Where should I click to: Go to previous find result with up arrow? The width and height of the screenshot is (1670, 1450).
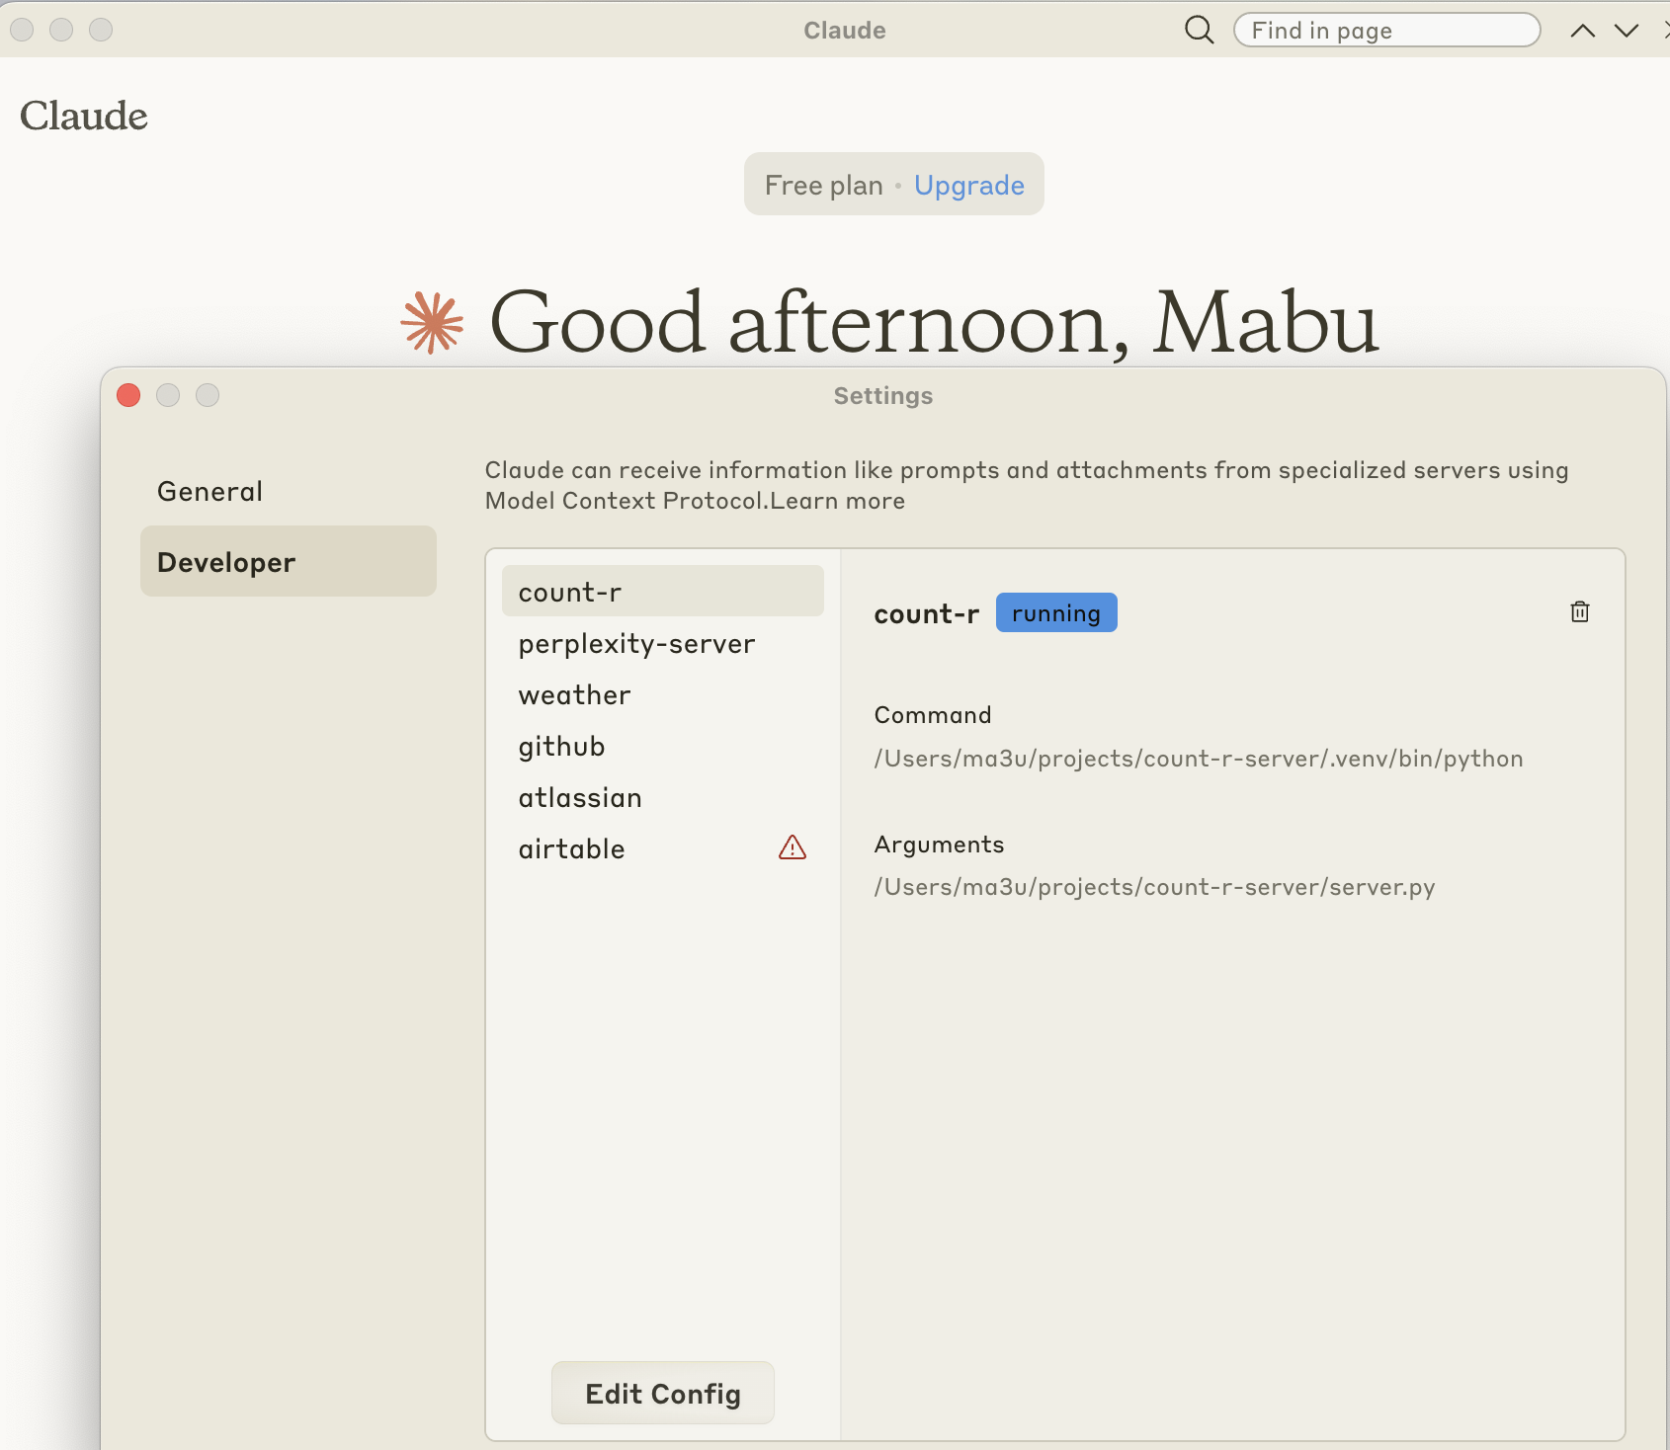1582,31
